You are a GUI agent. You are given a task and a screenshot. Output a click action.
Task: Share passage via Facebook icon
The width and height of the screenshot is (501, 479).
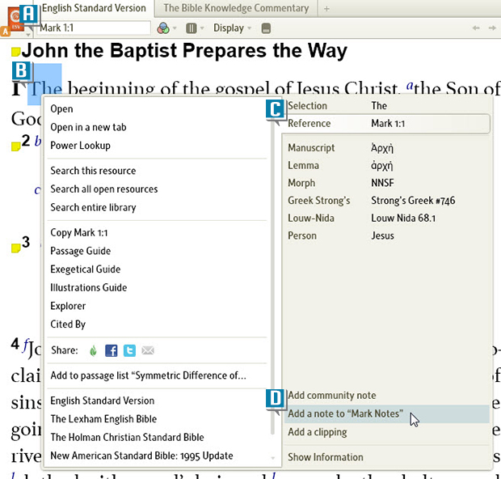point(112,350)
